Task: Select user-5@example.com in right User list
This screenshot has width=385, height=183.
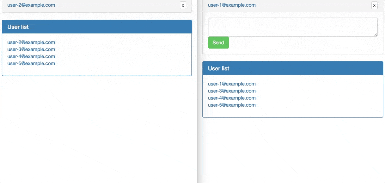Action: 232,105
